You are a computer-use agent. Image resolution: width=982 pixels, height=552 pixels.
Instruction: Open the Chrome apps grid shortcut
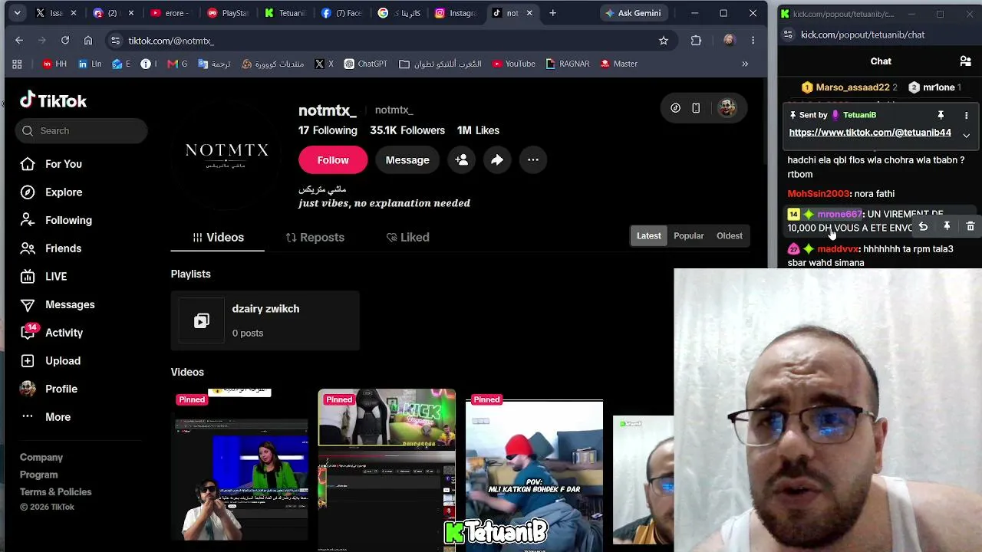(x=17, y=64)
